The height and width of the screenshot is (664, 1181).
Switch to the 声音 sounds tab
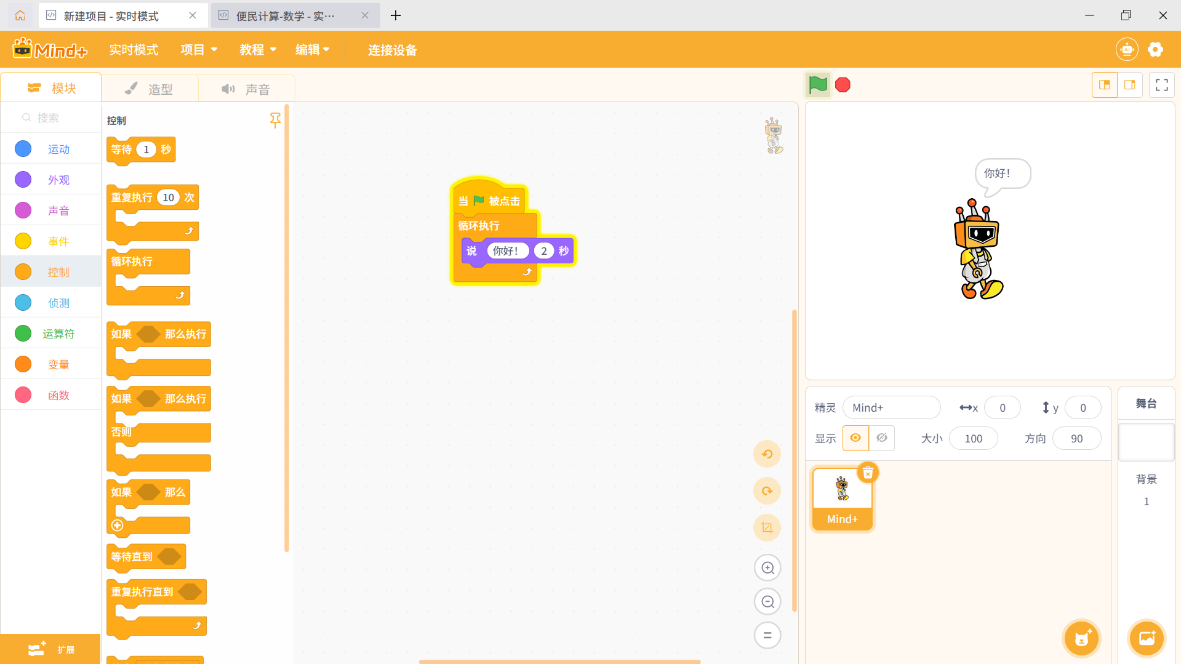(x=247, y=88)
